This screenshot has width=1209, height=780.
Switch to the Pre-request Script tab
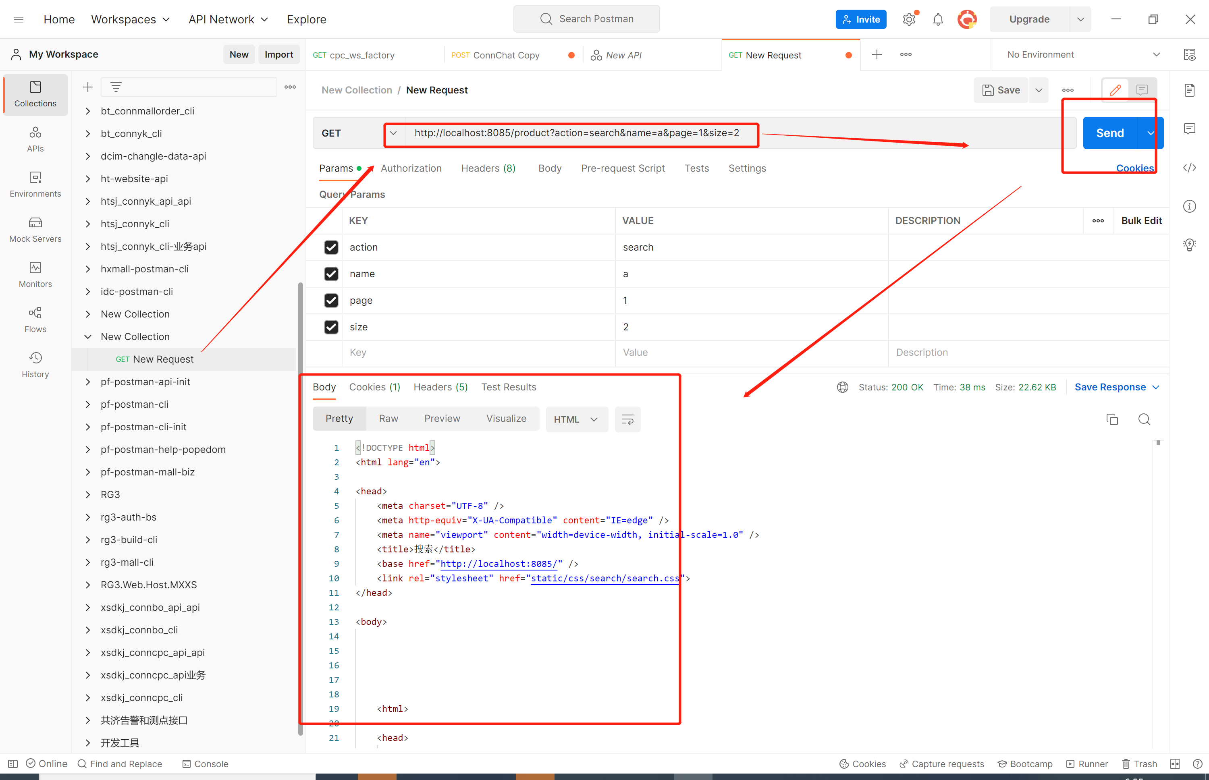(623, 168)
